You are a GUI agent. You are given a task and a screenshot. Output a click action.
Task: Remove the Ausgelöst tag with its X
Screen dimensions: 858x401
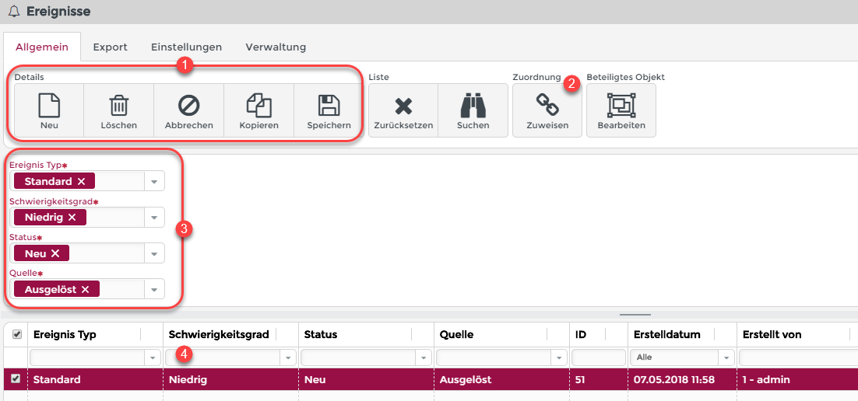coord(86,289)
